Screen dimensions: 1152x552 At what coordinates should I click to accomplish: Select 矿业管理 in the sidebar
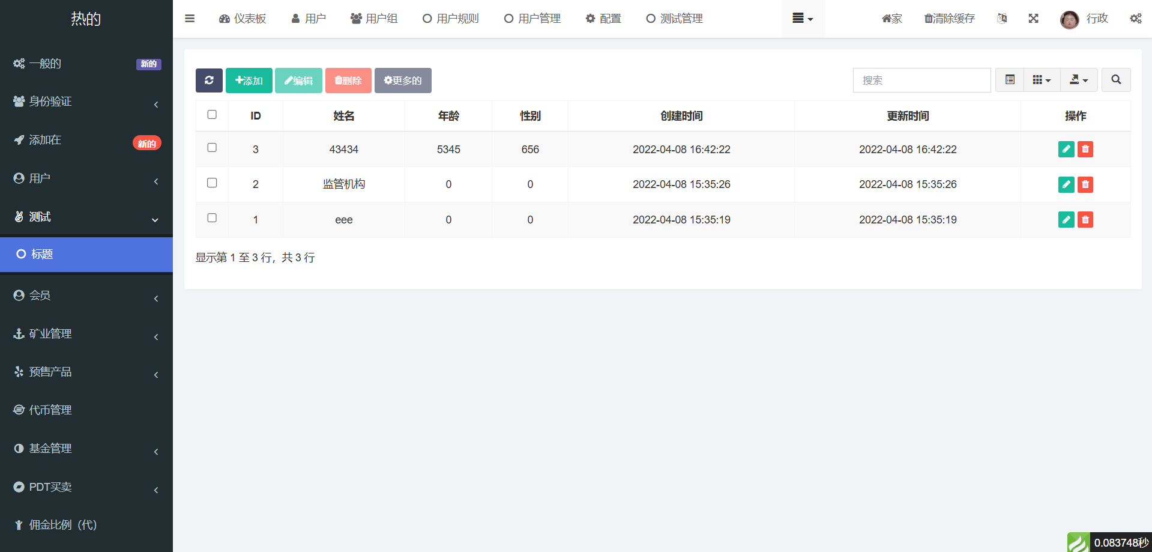(86, 334)
